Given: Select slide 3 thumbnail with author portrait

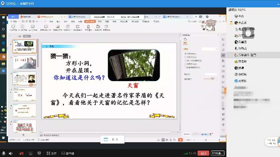Looking at the screenshot, I should (x=25, y=78).
